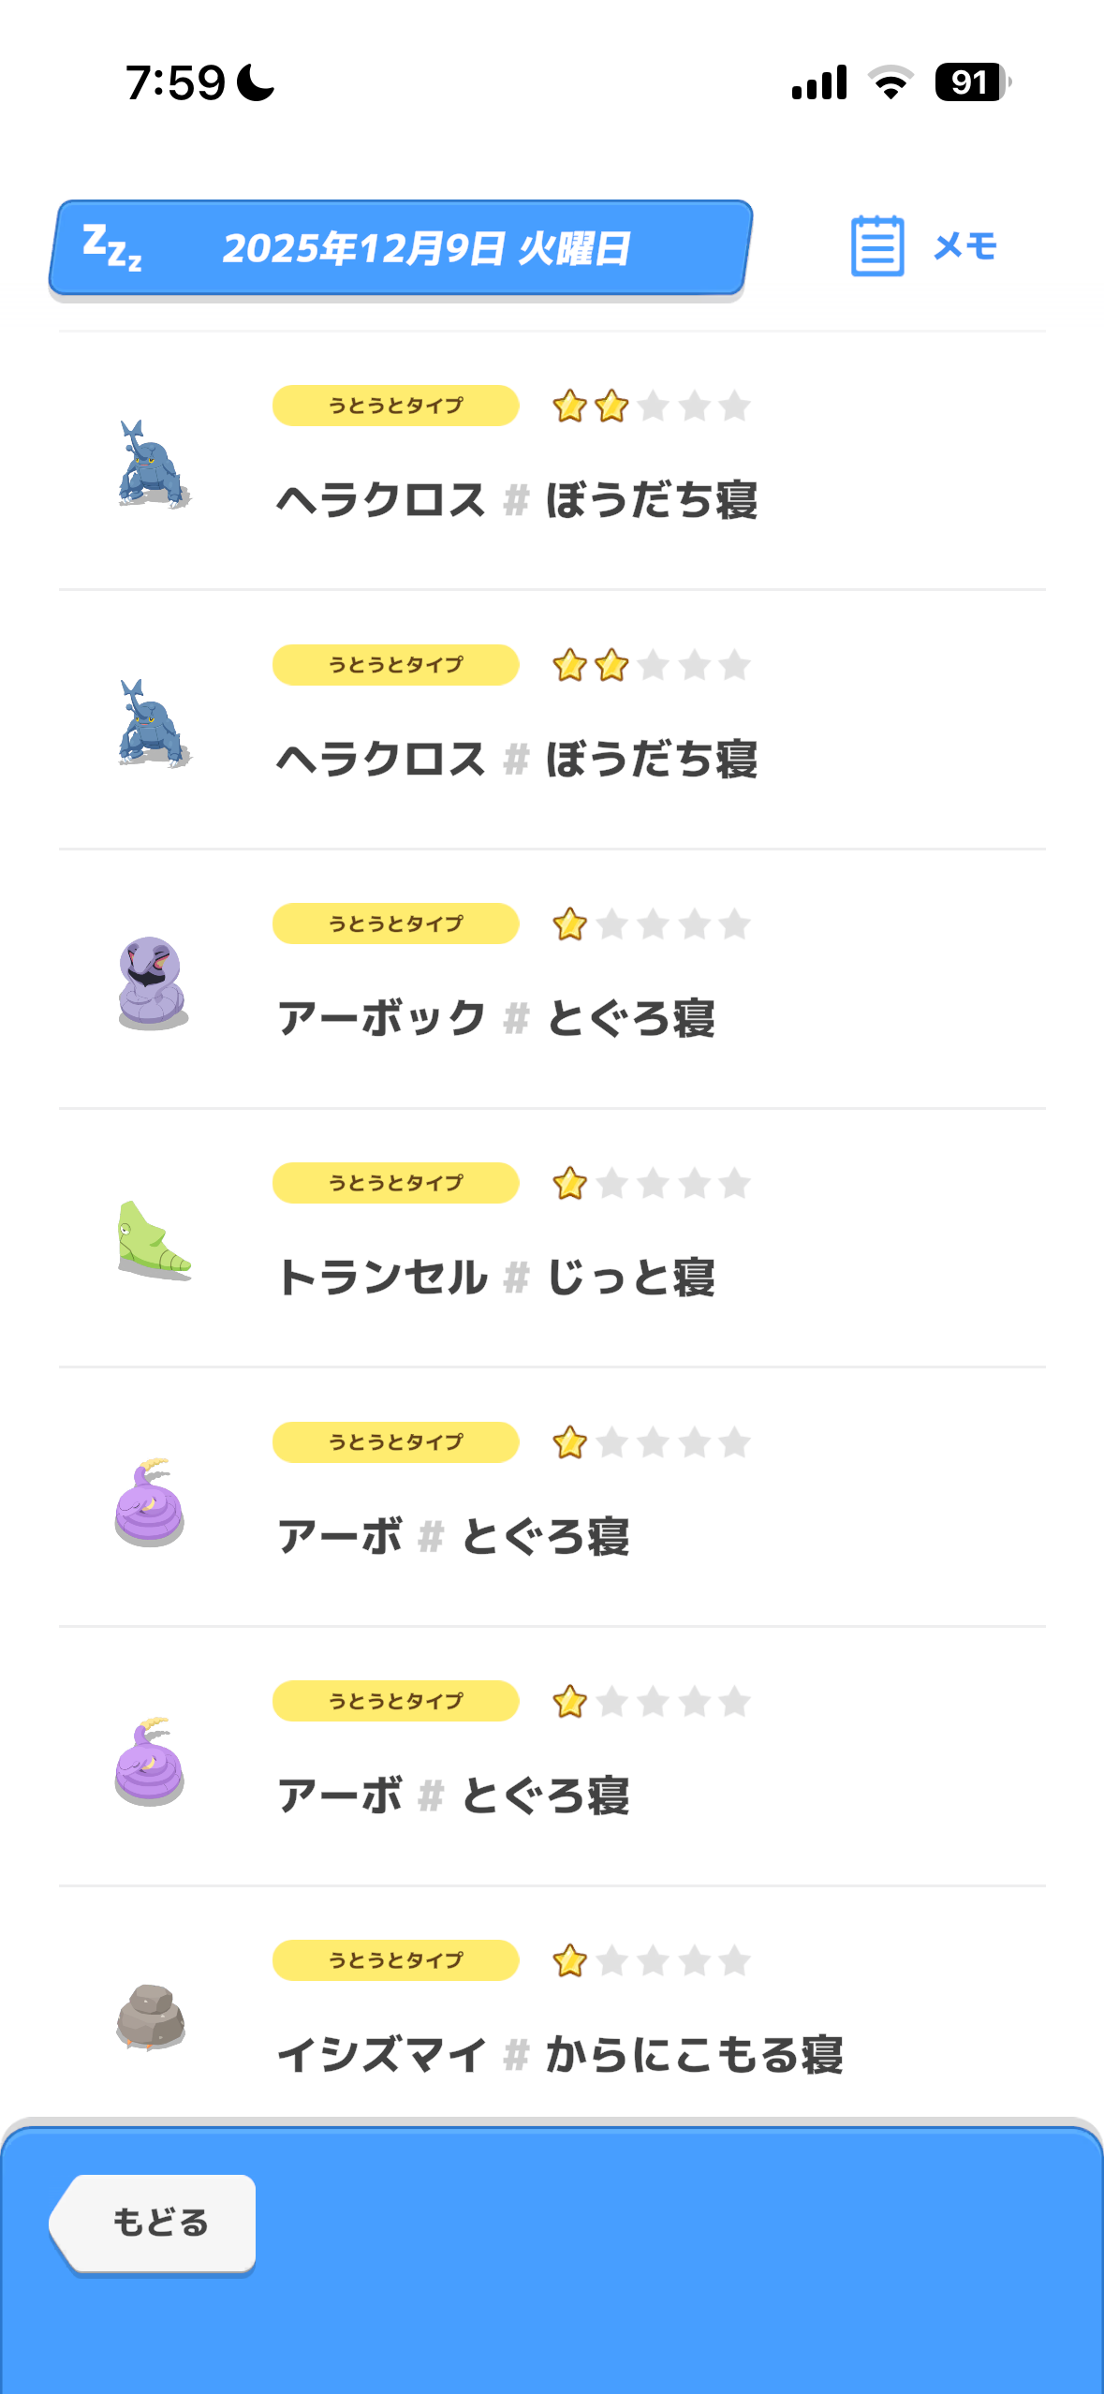This screenshot has width=1104, height=2394.
Task: Tap the Zzz sleep icon in date banner
Action: pyautogui.click(x=112, y=248)
